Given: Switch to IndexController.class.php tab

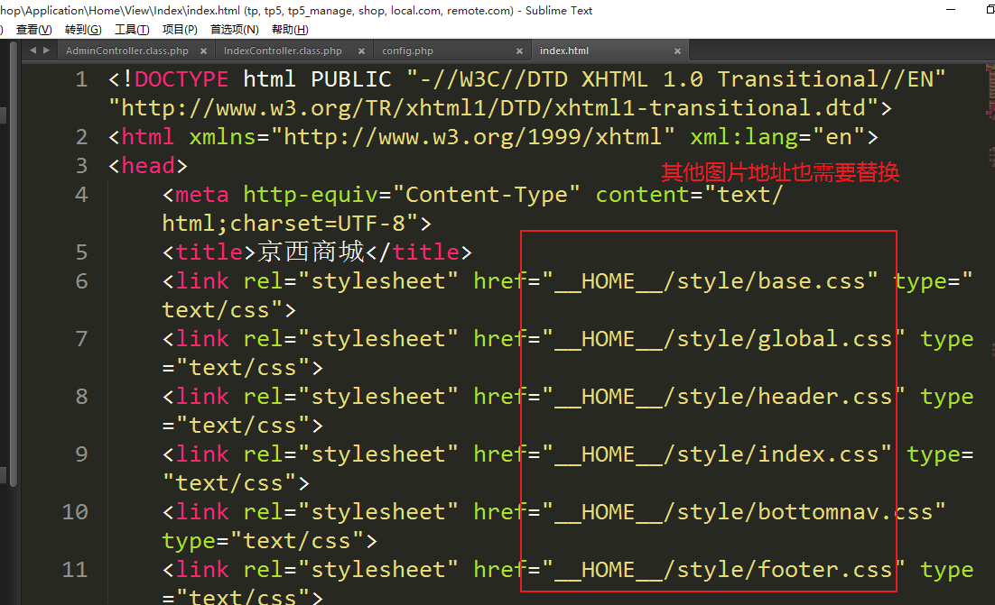Looking at the screenshot, I should click(283, 51).
